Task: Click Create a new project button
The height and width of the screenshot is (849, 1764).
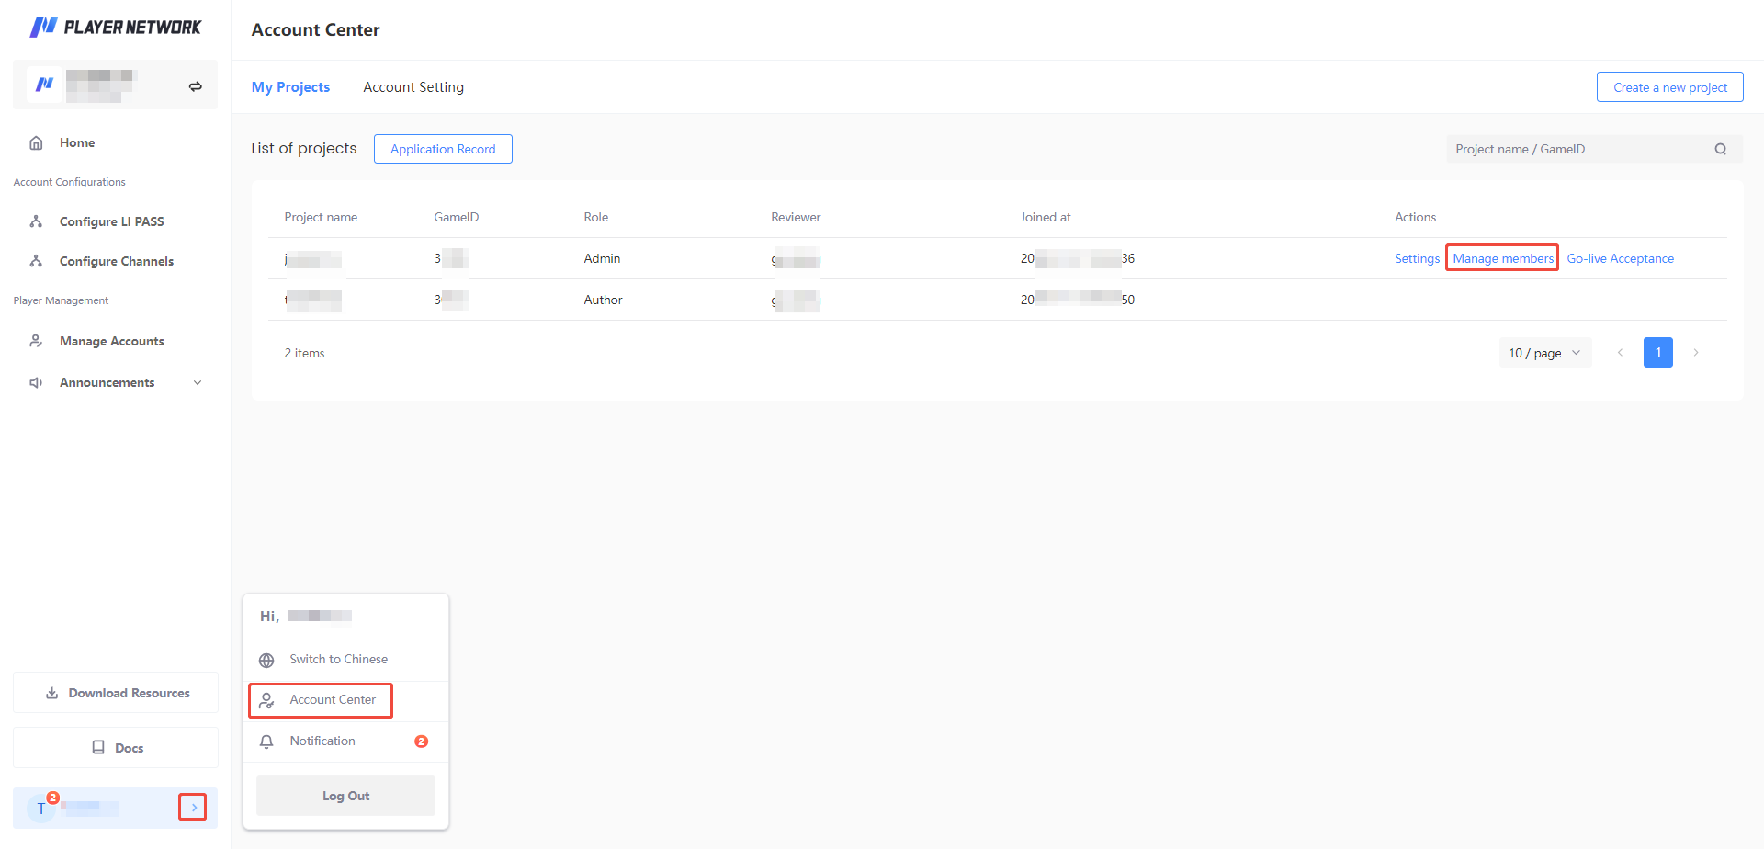Action: pyautogui.click(x=1669, y=87)
